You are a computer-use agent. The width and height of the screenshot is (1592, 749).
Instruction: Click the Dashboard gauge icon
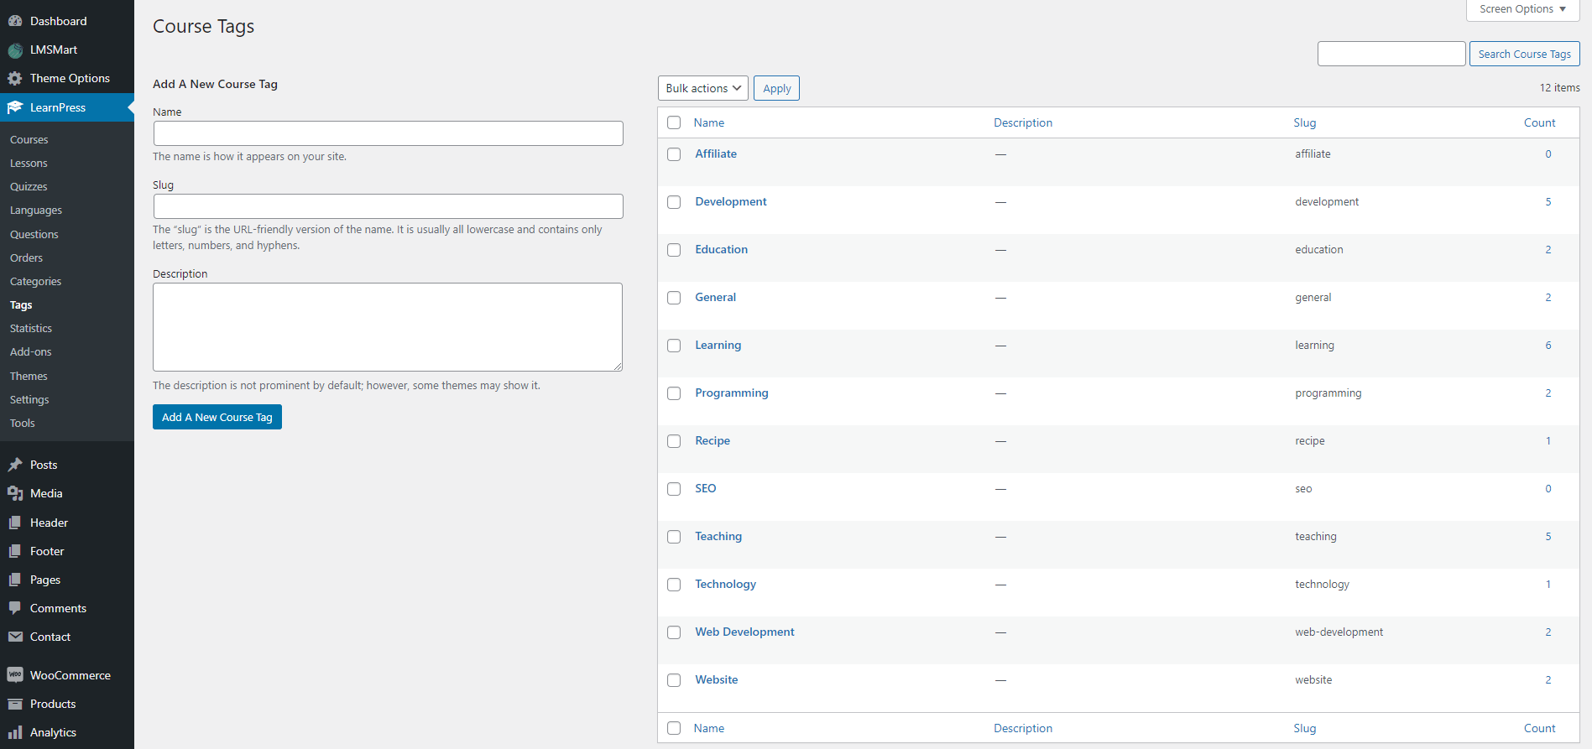15,21
